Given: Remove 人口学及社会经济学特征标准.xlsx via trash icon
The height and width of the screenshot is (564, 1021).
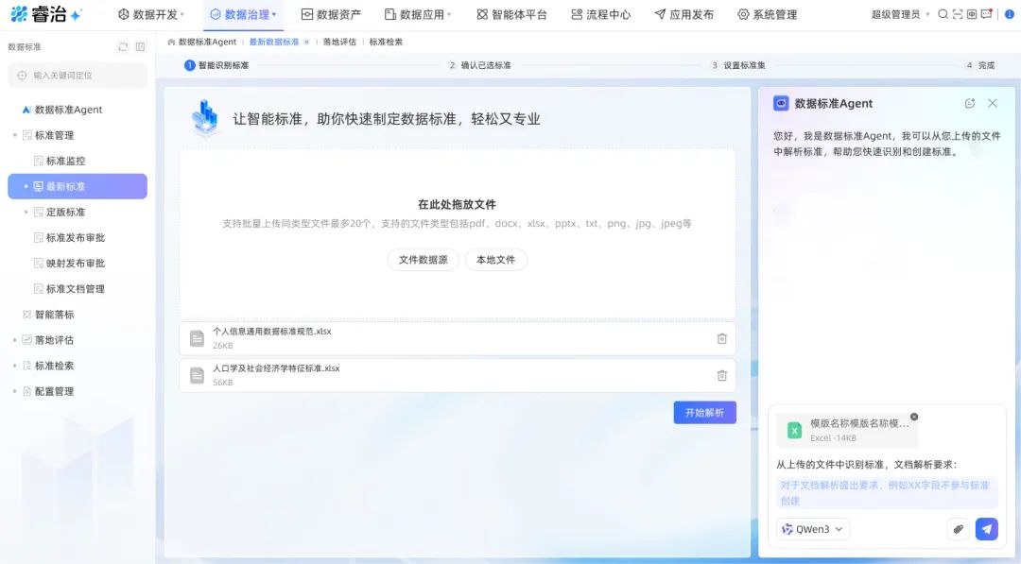Looking at the screenshot, I should pyautogui.click(x=721, y=375).
